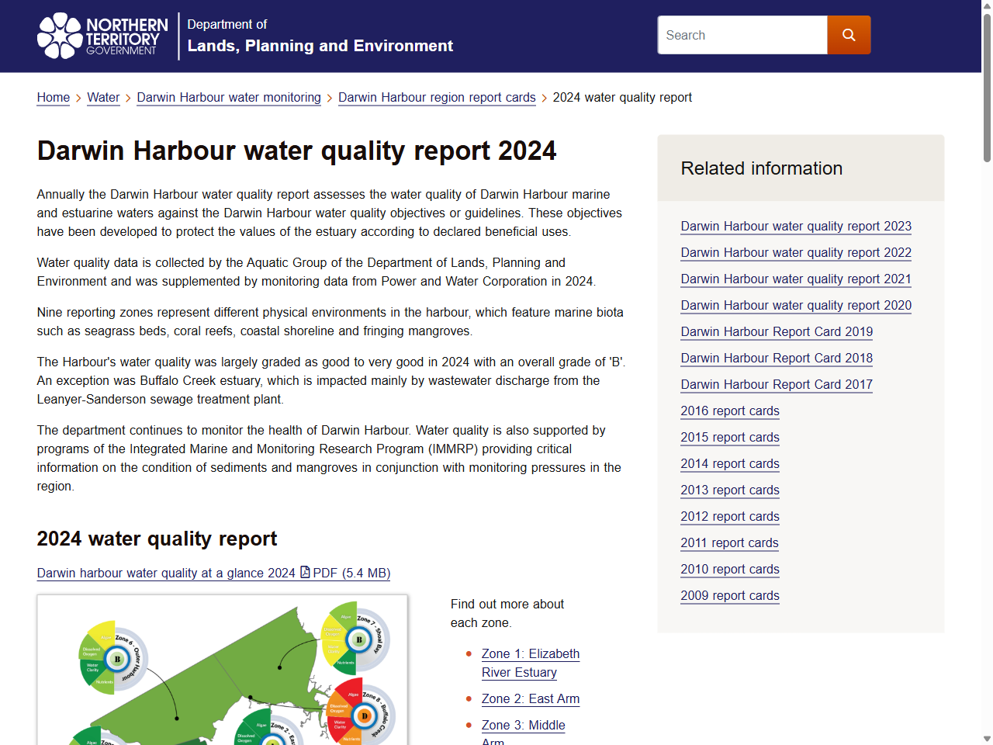Viewport: 993px width, 745px height.
Task: Open Darwin Harbour water quality report 2023
Action: [x=795, y=226]
